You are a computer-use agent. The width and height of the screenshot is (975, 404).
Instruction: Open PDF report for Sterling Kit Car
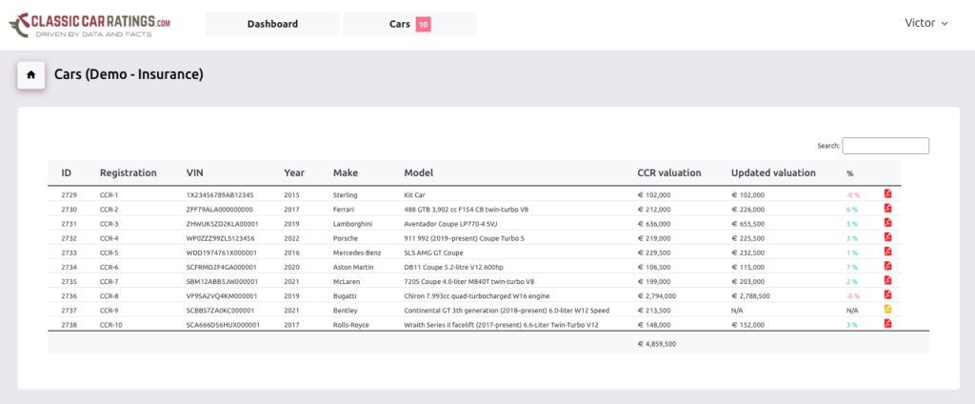(x=888, y=193)
